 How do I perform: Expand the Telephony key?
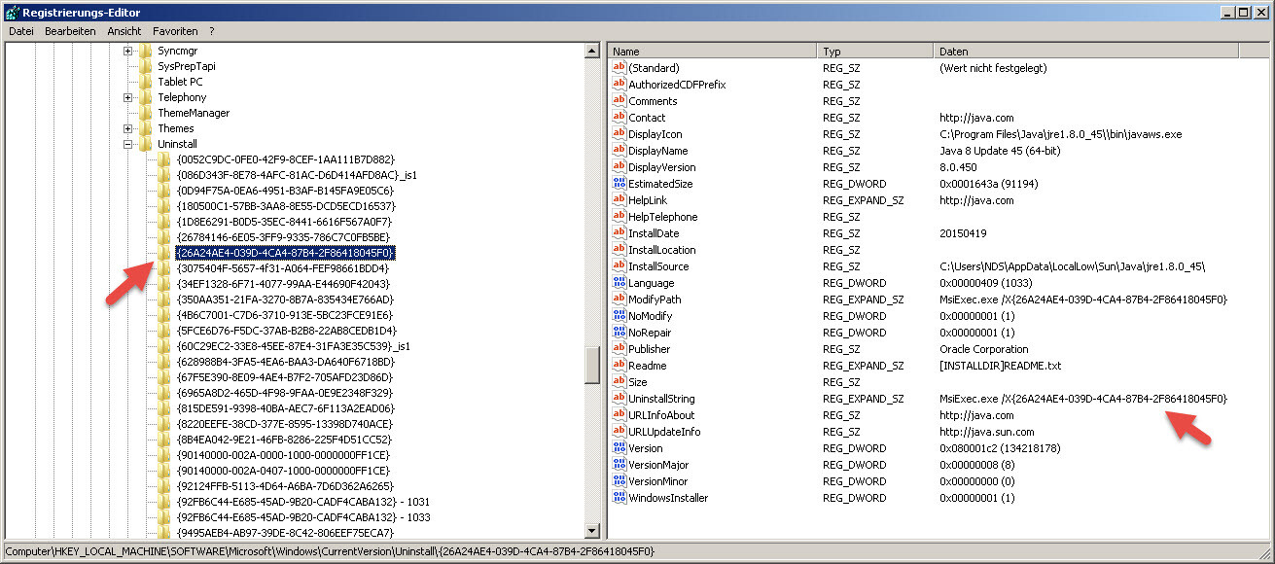coord(128,97)
